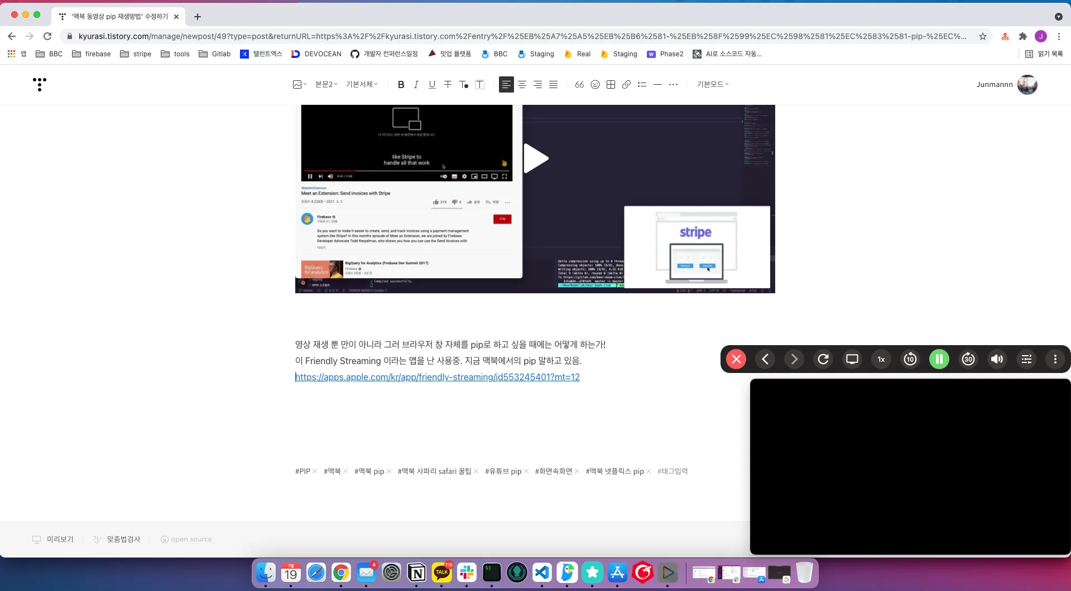Toggle bold formatting in editor toolbar

tap(401, 85)
